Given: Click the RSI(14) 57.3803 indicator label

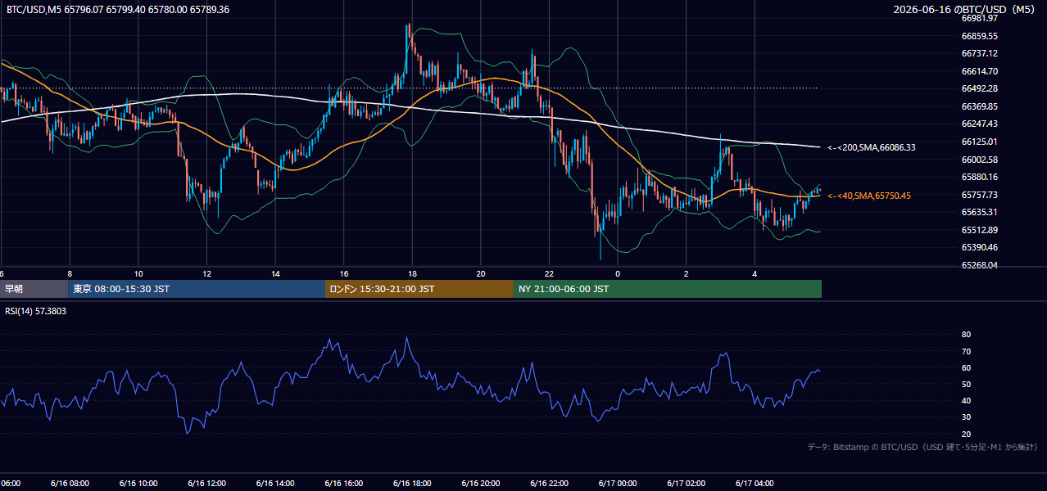Looking at the screenshot, I should pyautogui.click(x=36, y=311).
